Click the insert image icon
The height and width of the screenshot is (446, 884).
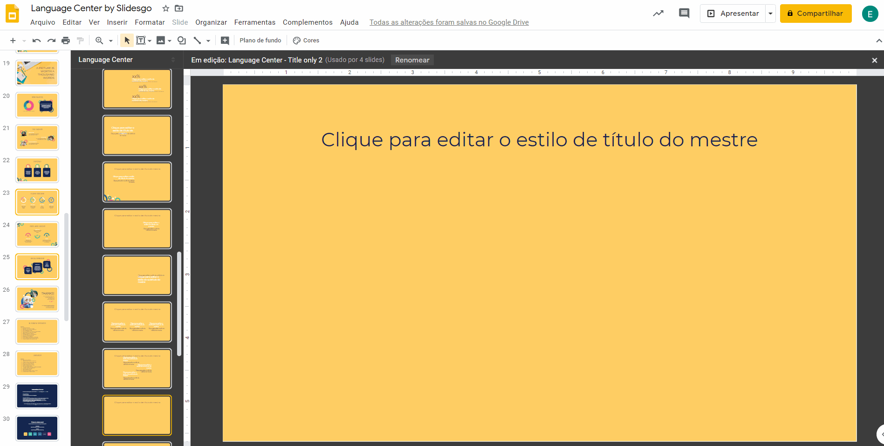[161, 41]
